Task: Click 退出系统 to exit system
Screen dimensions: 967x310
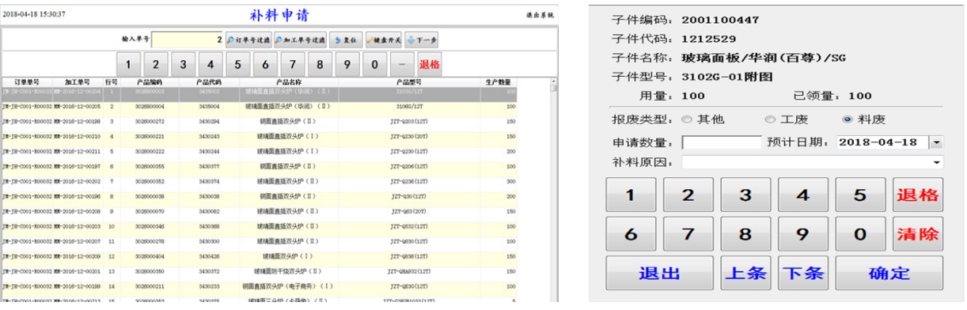Action: [540, 16]
